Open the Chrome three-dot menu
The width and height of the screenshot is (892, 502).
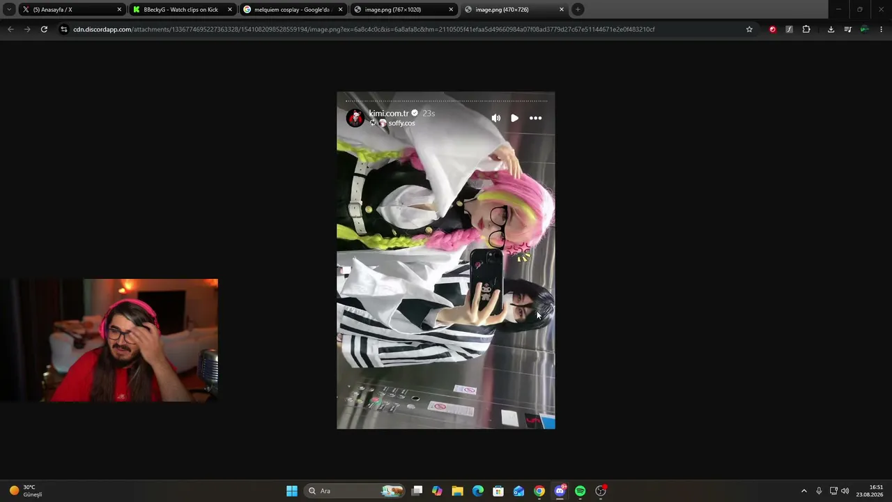click(882, 29)
